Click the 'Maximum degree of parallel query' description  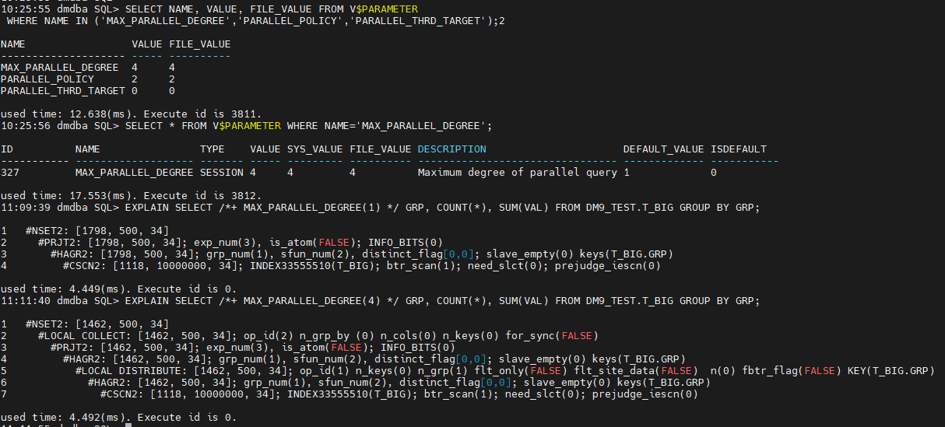click(x=518, y=172)
